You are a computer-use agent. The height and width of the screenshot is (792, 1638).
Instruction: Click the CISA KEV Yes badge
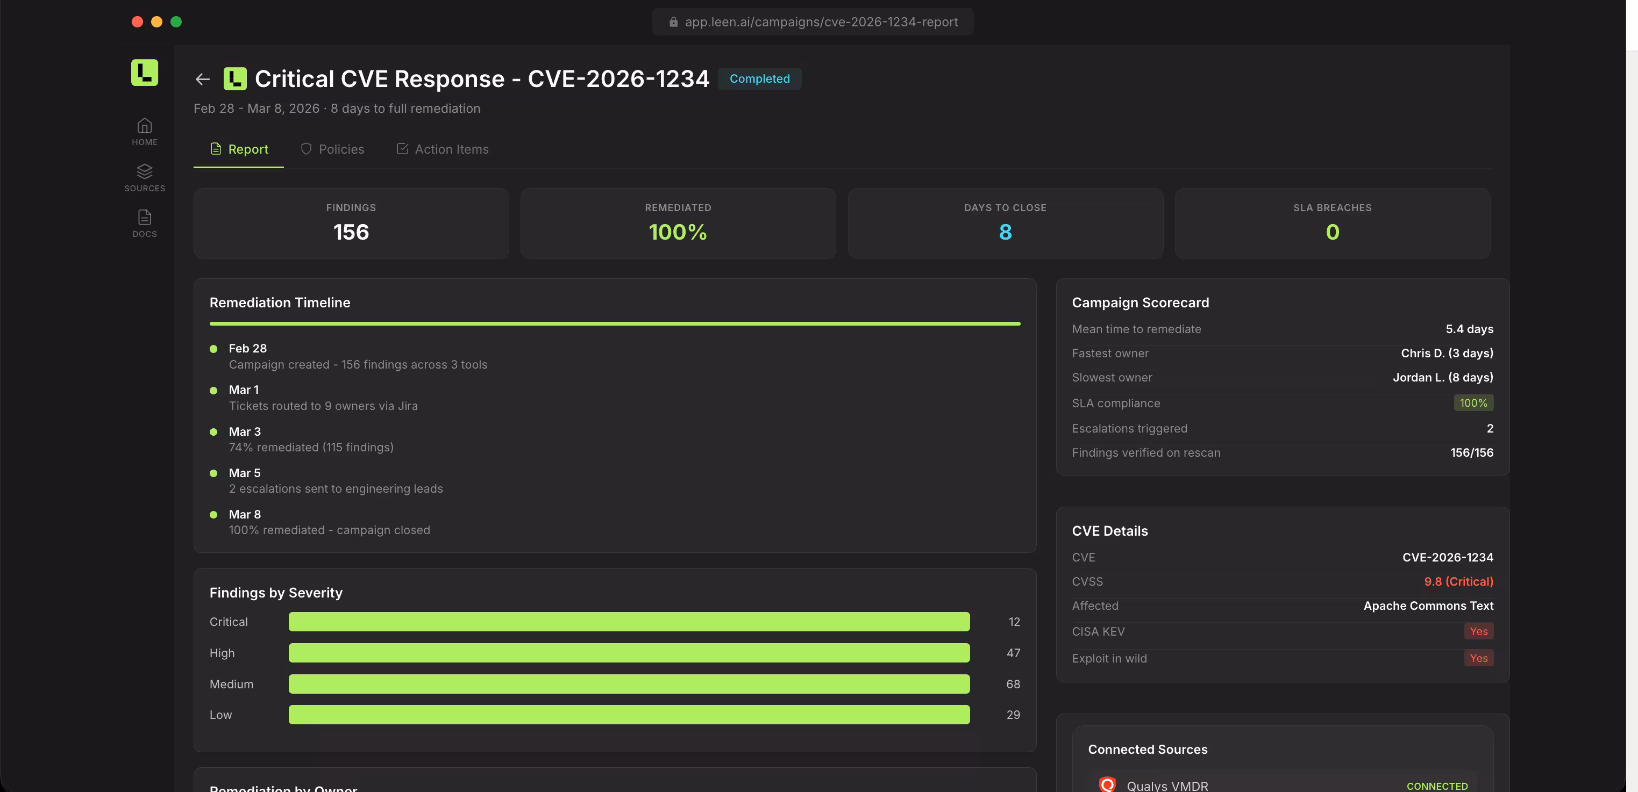[x=1478, y=631]
